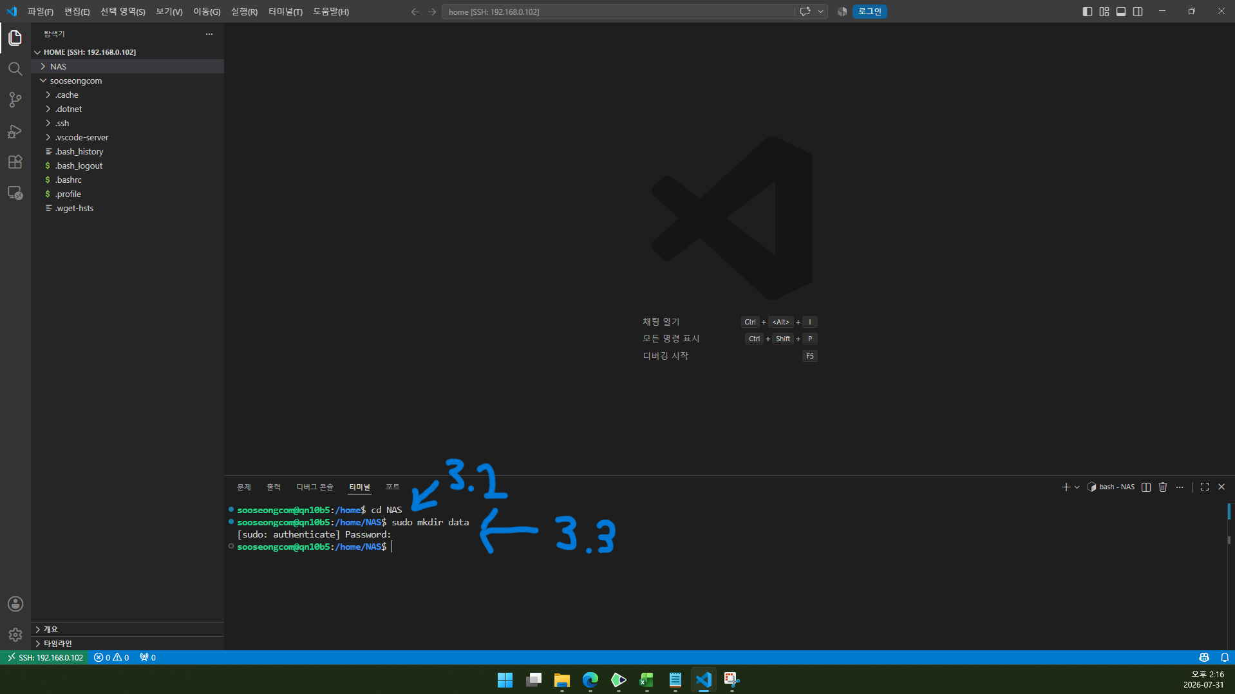Open the 선택 영역(S) menu
1235x694 pixels.
(x=122, y=12)
